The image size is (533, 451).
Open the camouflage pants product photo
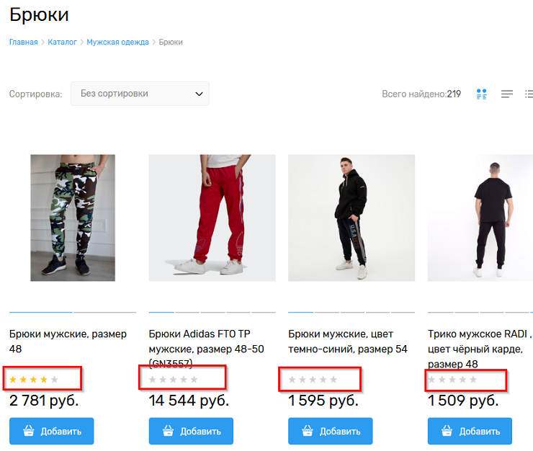(x=72, y=218)
